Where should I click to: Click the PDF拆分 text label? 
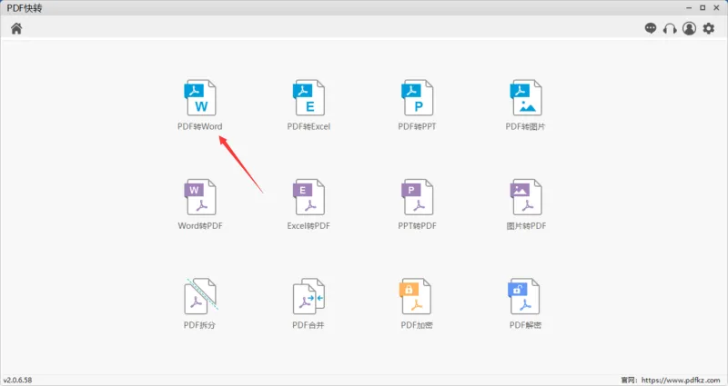point(199,325)
